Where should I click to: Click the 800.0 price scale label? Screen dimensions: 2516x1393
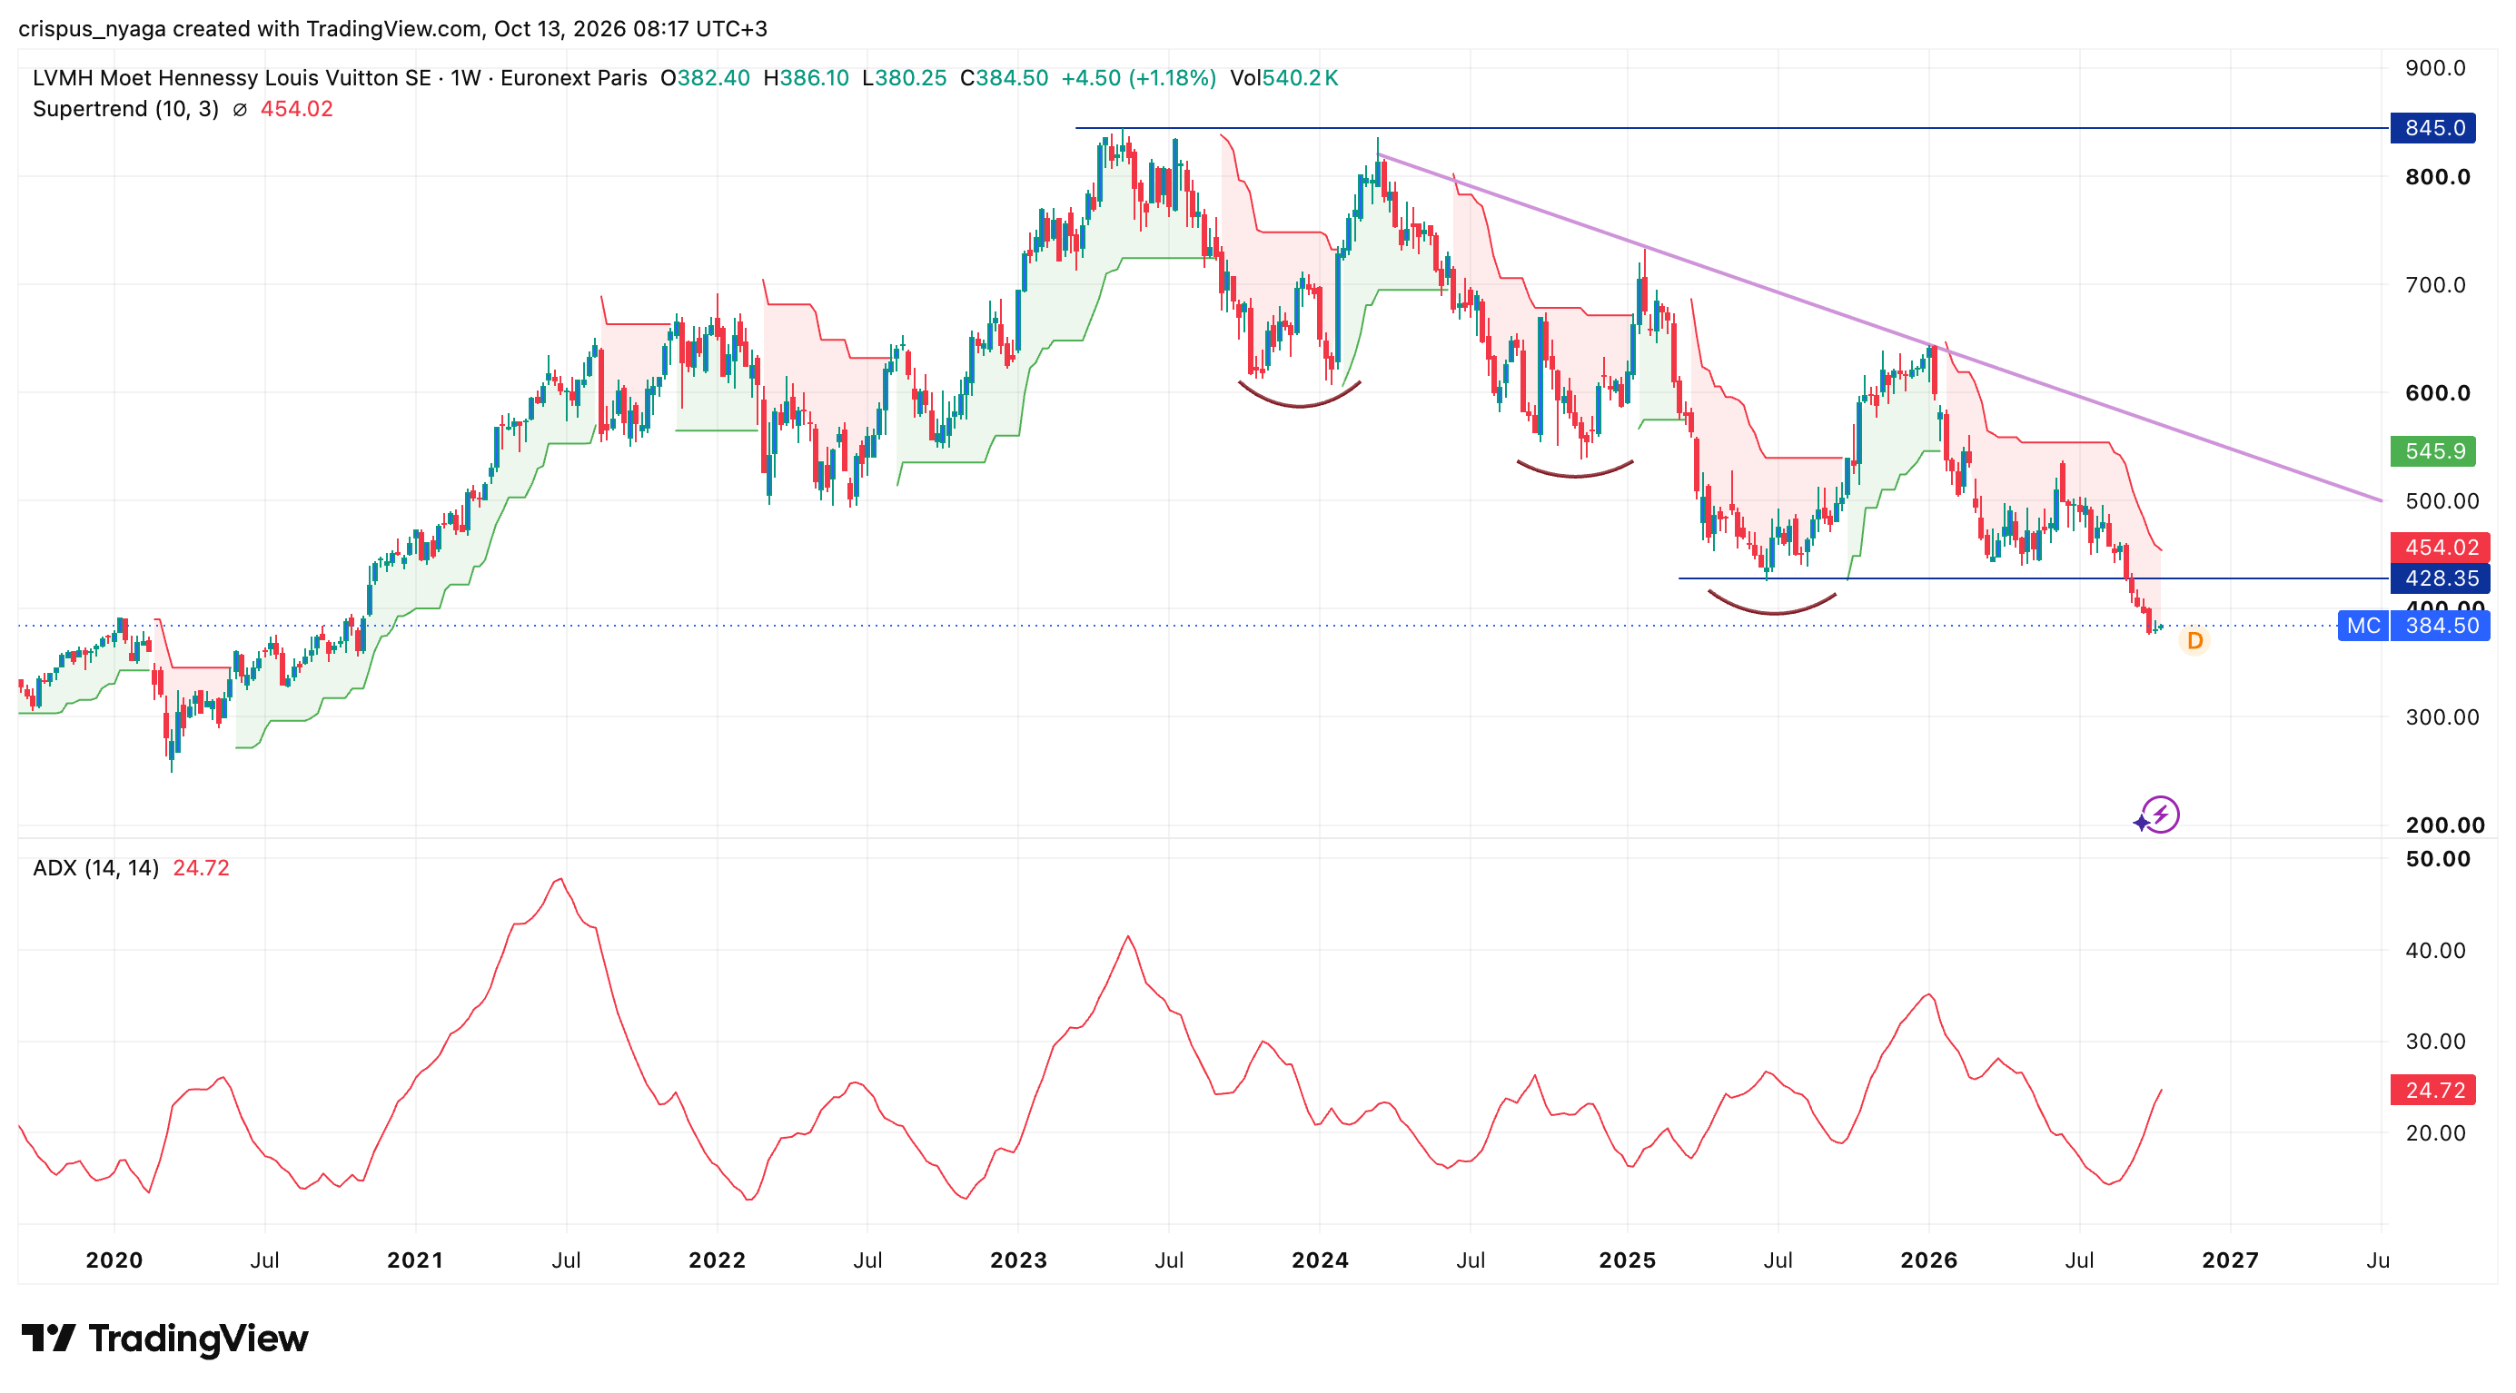tap(2437, 177)
